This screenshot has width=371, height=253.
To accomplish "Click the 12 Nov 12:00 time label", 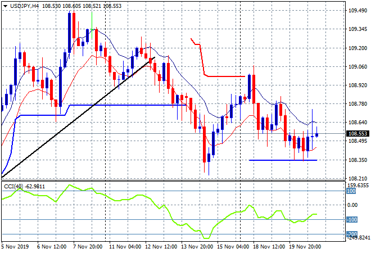I will [161, 247].
